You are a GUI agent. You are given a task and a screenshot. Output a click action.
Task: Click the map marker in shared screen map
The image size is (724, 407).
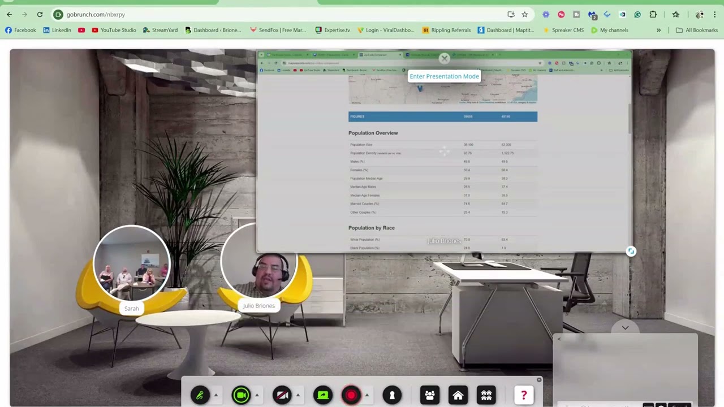[420, 88]
